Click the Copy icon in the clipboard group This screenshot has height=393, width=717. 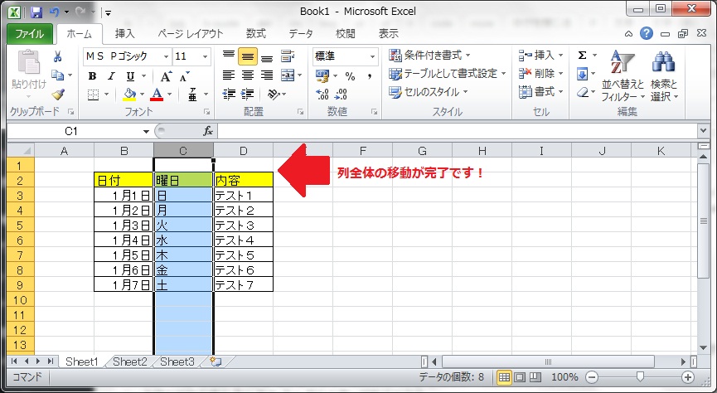tap(58, 75)
